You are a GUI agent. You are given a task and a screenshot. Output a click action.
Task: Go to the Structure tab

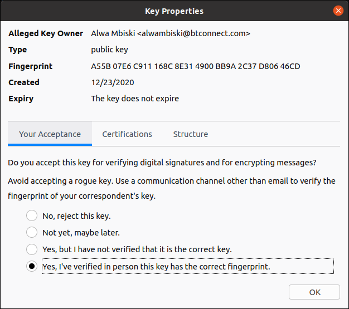coord(191,134)
